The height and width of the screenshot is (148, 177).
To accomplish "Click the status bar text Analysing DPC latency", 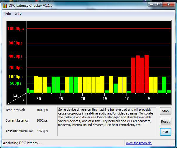I will [x=22, y=143].
